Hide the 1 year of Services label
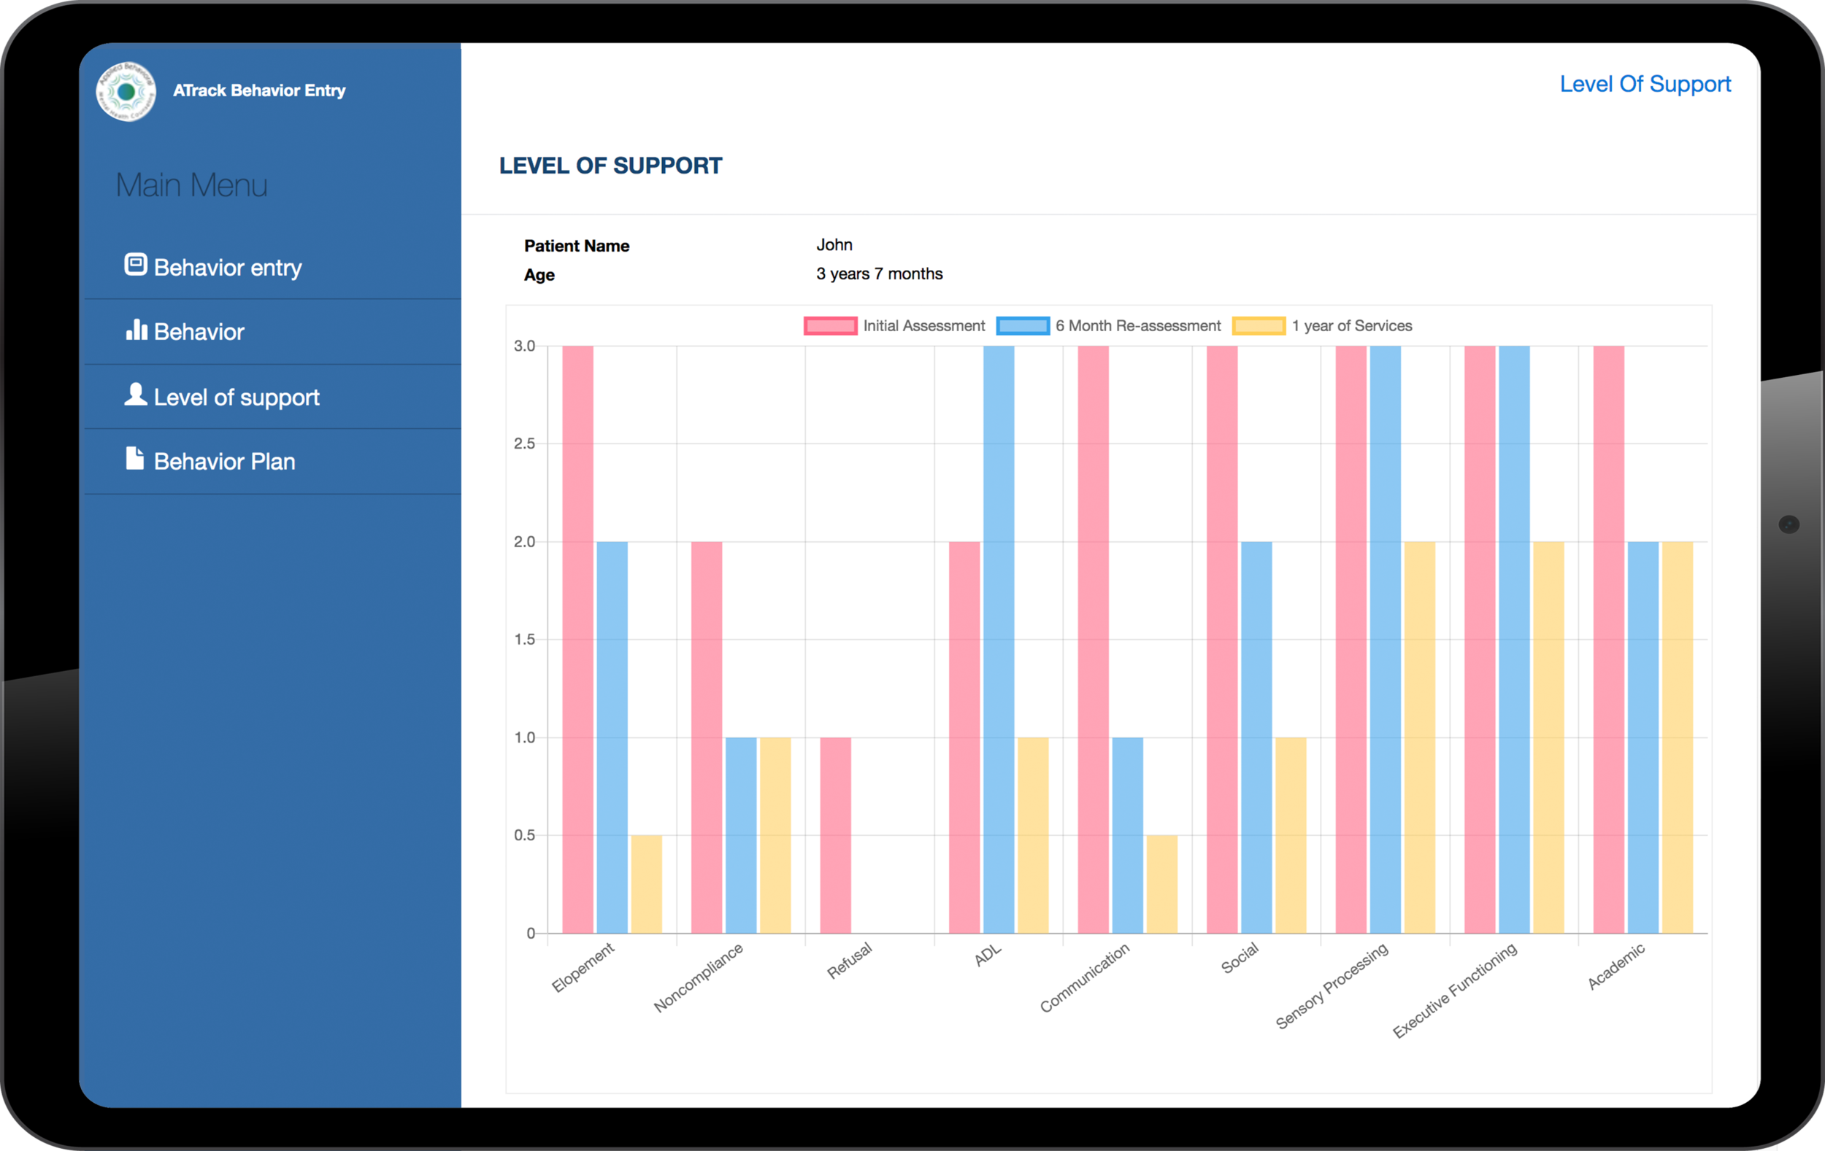This screenshot has height=1151, width=1825. [x=1351, y=325]
